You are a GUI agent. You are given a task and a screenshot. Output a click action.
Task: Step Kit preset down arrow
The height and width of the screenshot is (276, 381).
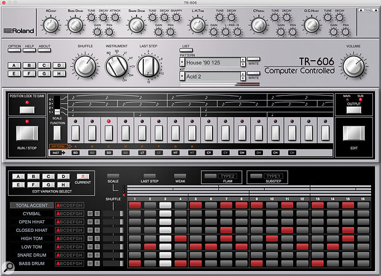243,79
